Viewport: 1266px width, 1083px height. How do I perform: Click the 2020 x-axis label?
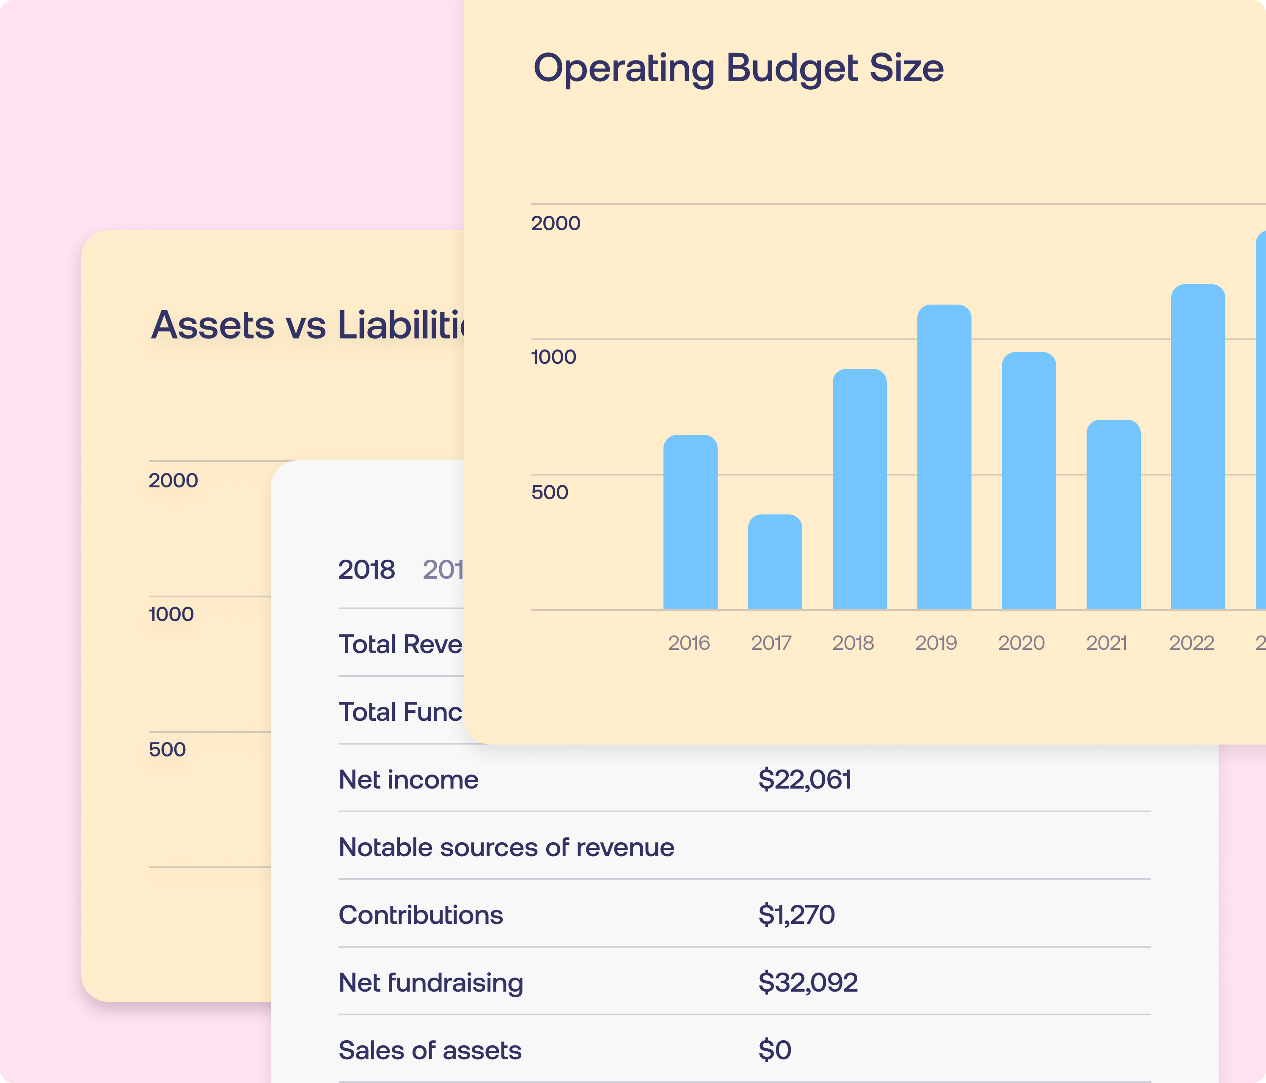coord(1021,643)
